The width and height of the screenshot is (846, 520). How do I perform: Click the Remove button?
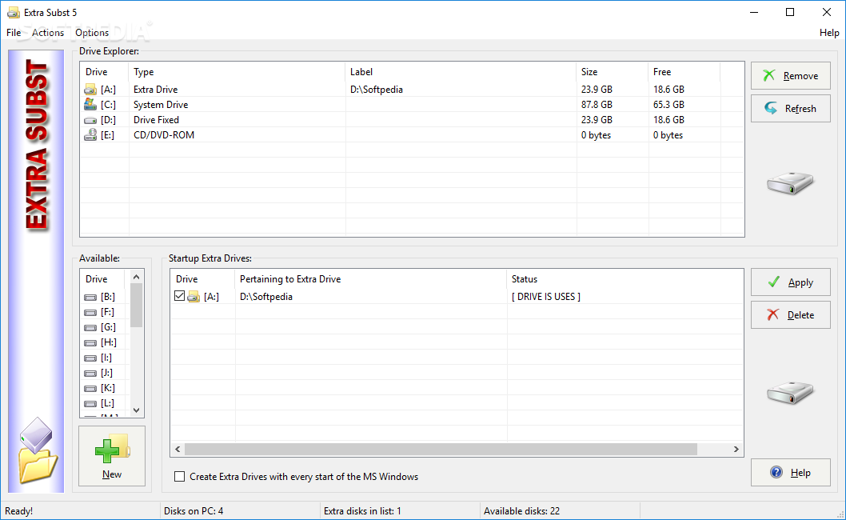pyautogui.click(x=791, y=75)
